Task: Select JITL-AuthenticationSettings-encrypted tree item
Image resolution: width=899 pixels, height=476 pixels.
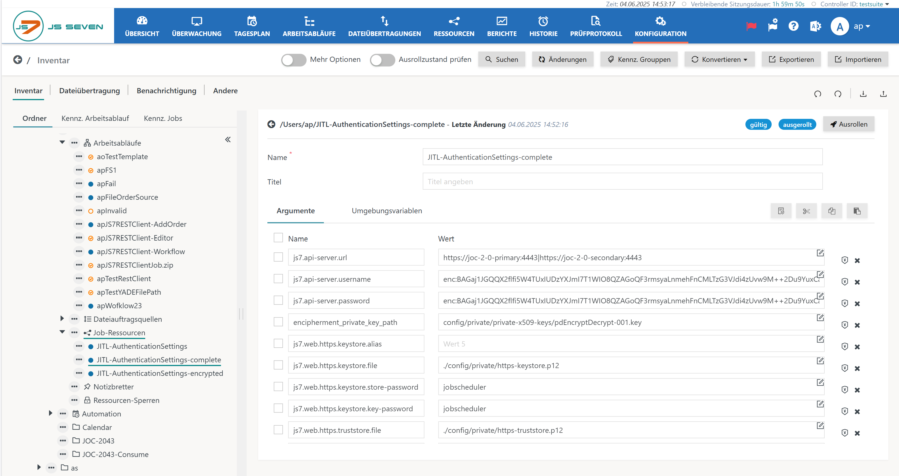Action: coord(160,373)
